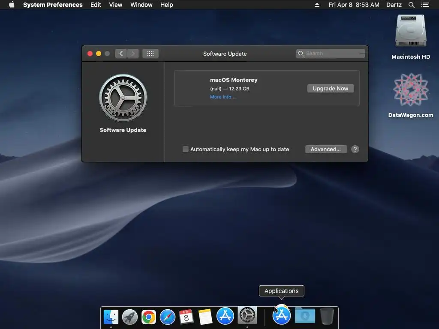Launch Safari from the Dock
Screen dimensions: 439x329
pos(168,317)
